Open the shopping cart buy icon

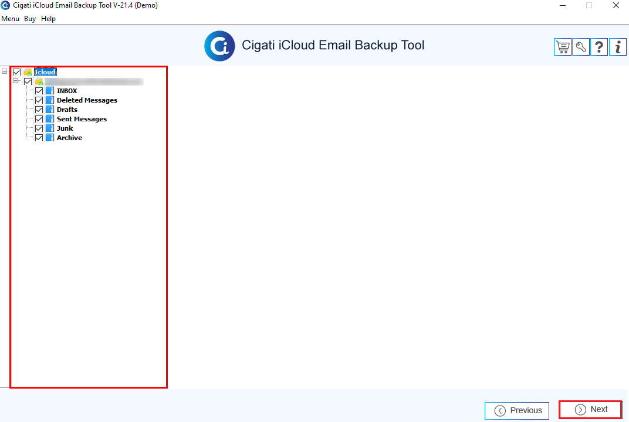point(563,47)
